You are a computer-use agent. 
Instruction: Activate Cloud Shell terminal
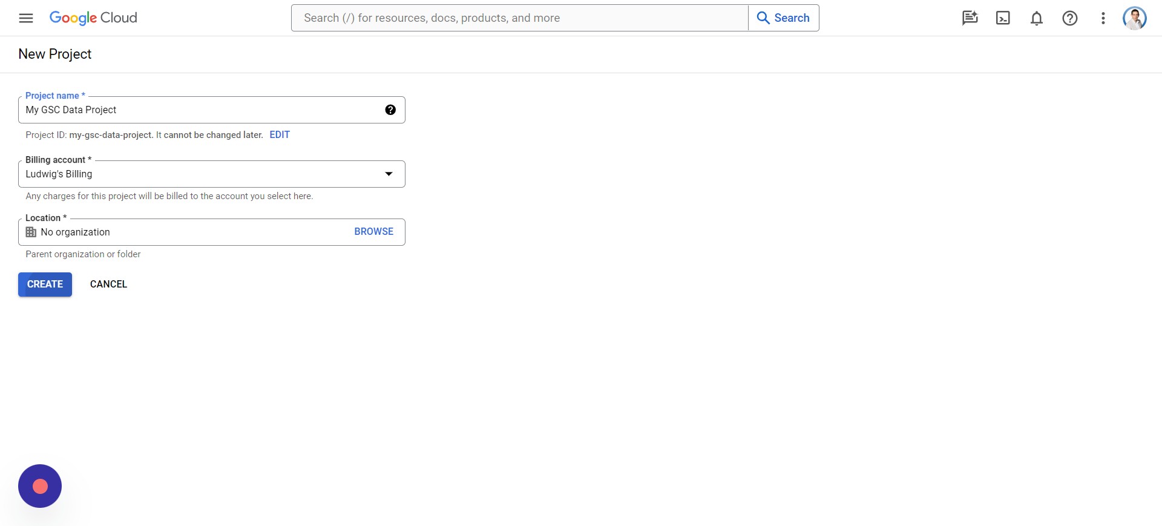1003,18
